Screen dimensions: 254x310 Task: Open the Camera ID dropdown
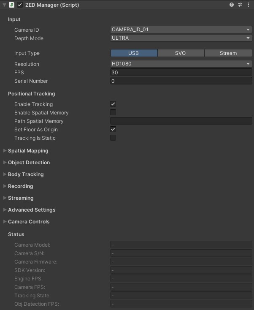coord(181,30)
